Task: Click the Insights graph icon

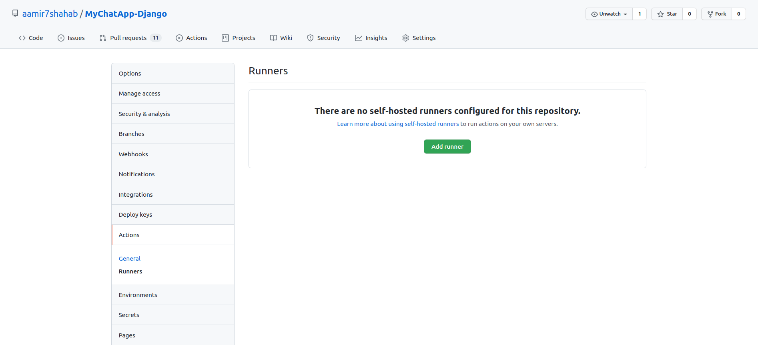Action: tap(359, 38)
